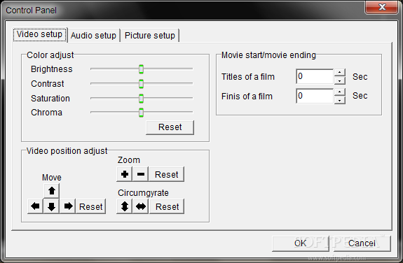Decrease Titles of a film seconds
The height and width of the screenshot is (263, 403).
pos(340,80)
